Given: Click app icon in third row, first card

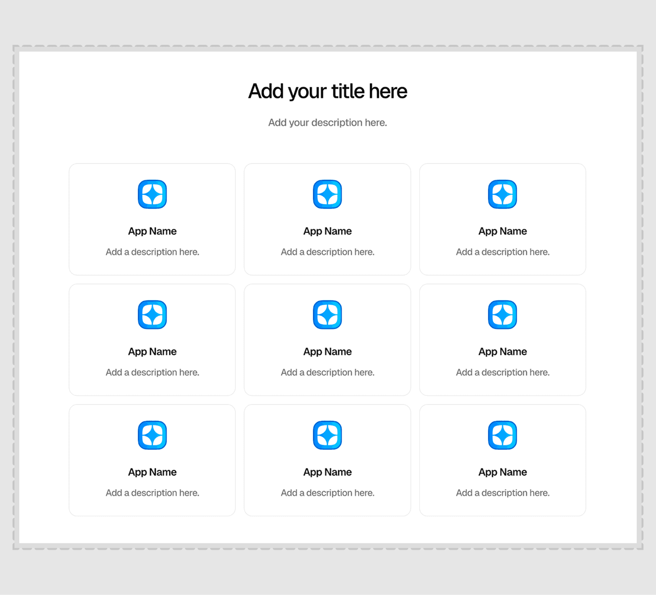Looking at the screenshot, I should point(152,435).
